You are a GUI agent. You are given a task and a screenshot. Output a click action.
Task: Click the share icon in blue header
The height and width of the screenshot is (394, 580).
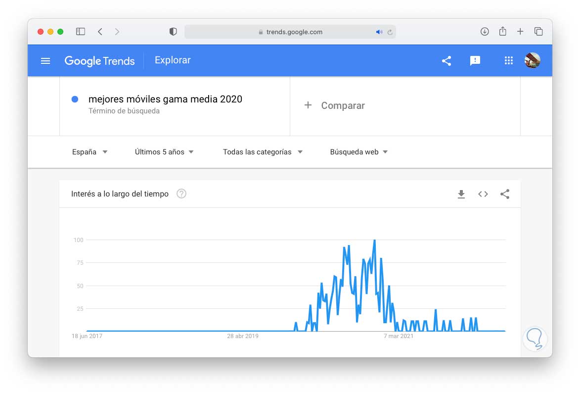point(446,61)
